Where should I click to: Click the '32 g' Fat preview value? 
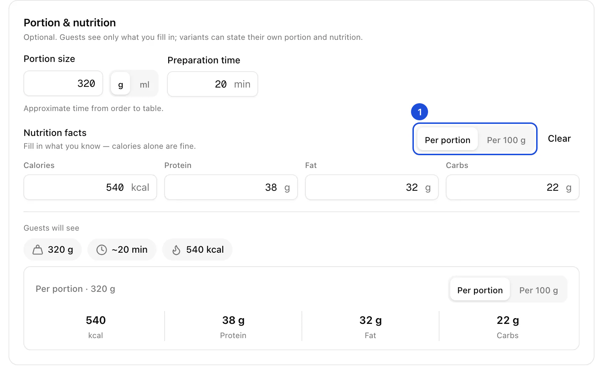click(x=370, y=320)
